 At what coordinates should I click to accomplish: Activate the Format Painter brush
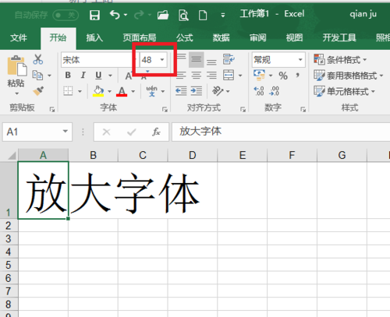(x=38, y=91)
